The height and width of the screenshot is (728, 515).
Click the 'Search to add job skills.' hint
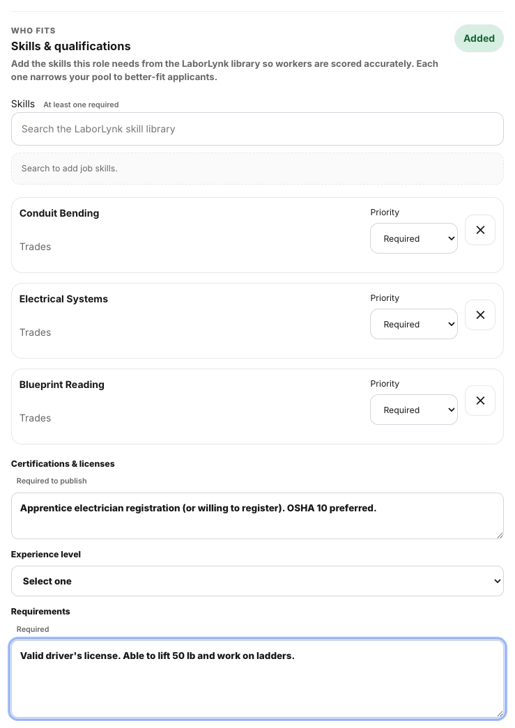[69, 169]
